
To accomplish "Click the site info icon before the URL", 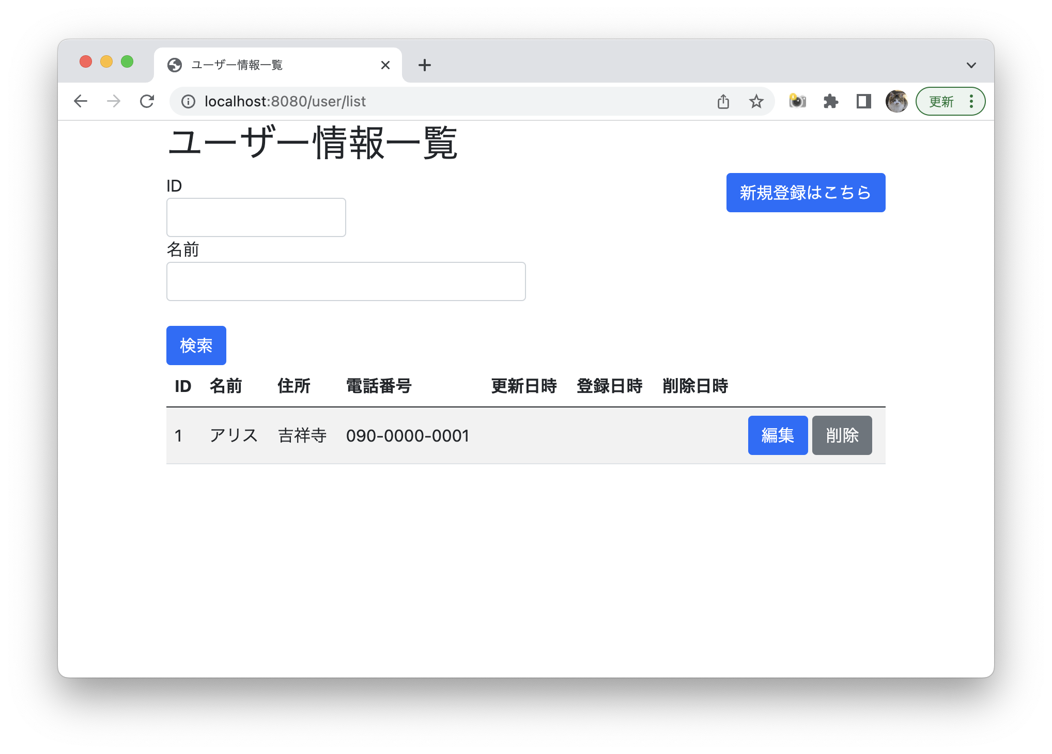I will (x=188, y=101).
